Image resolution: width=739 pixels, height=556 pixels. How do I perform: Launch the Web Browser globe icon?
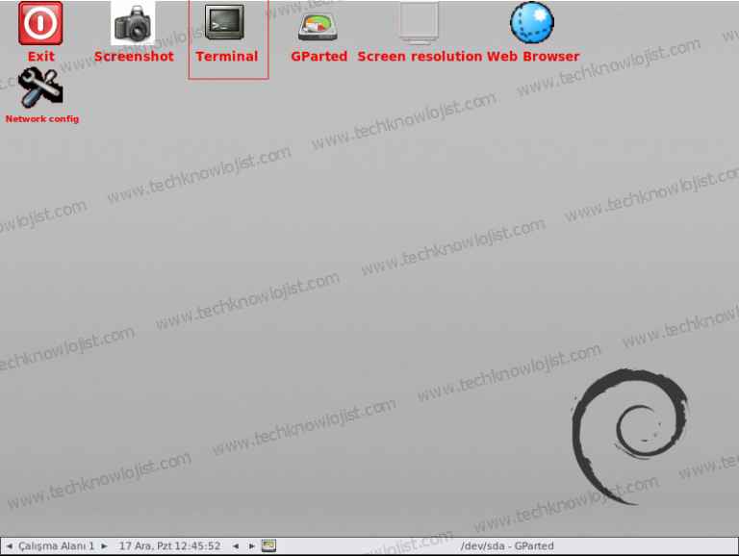[532, 23]
